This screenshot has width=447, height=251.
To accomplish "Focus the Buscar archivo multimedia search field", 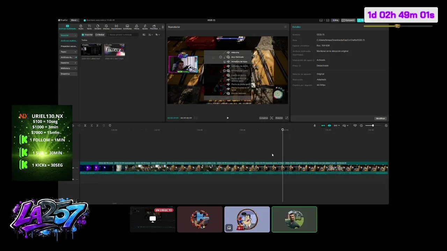I will pos(123,35).
